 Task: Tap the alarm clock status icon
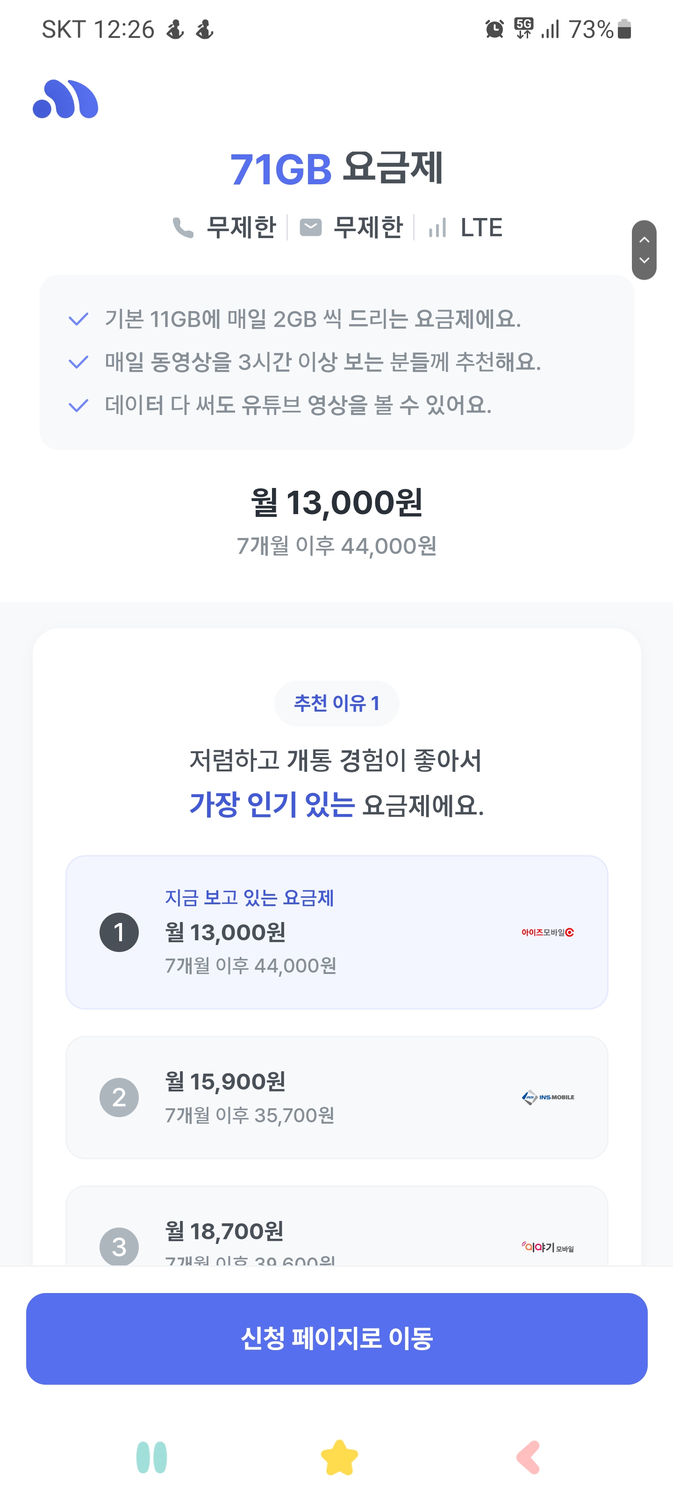coord(494,29)
